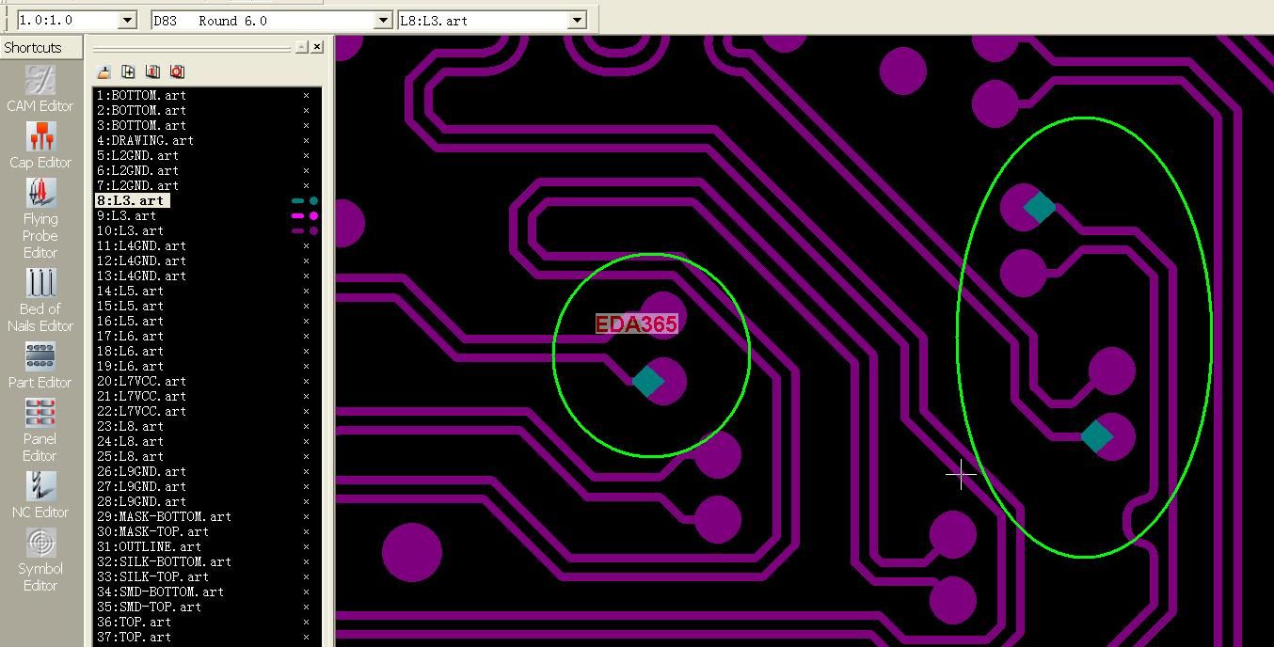The image size is (1274, 647).
Task: Click the first red layer-stack icon
Action: pos(152,71)
